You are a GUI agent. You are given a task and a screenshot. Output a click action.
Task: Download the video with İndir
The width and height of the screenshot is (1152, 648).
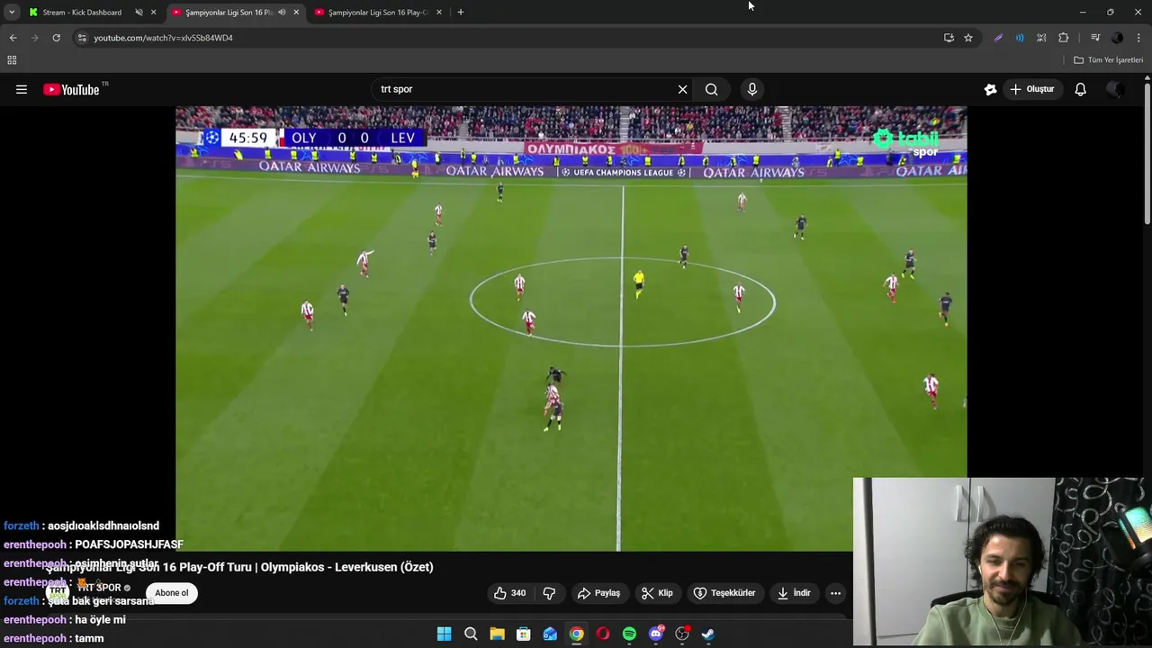point(794,593)
